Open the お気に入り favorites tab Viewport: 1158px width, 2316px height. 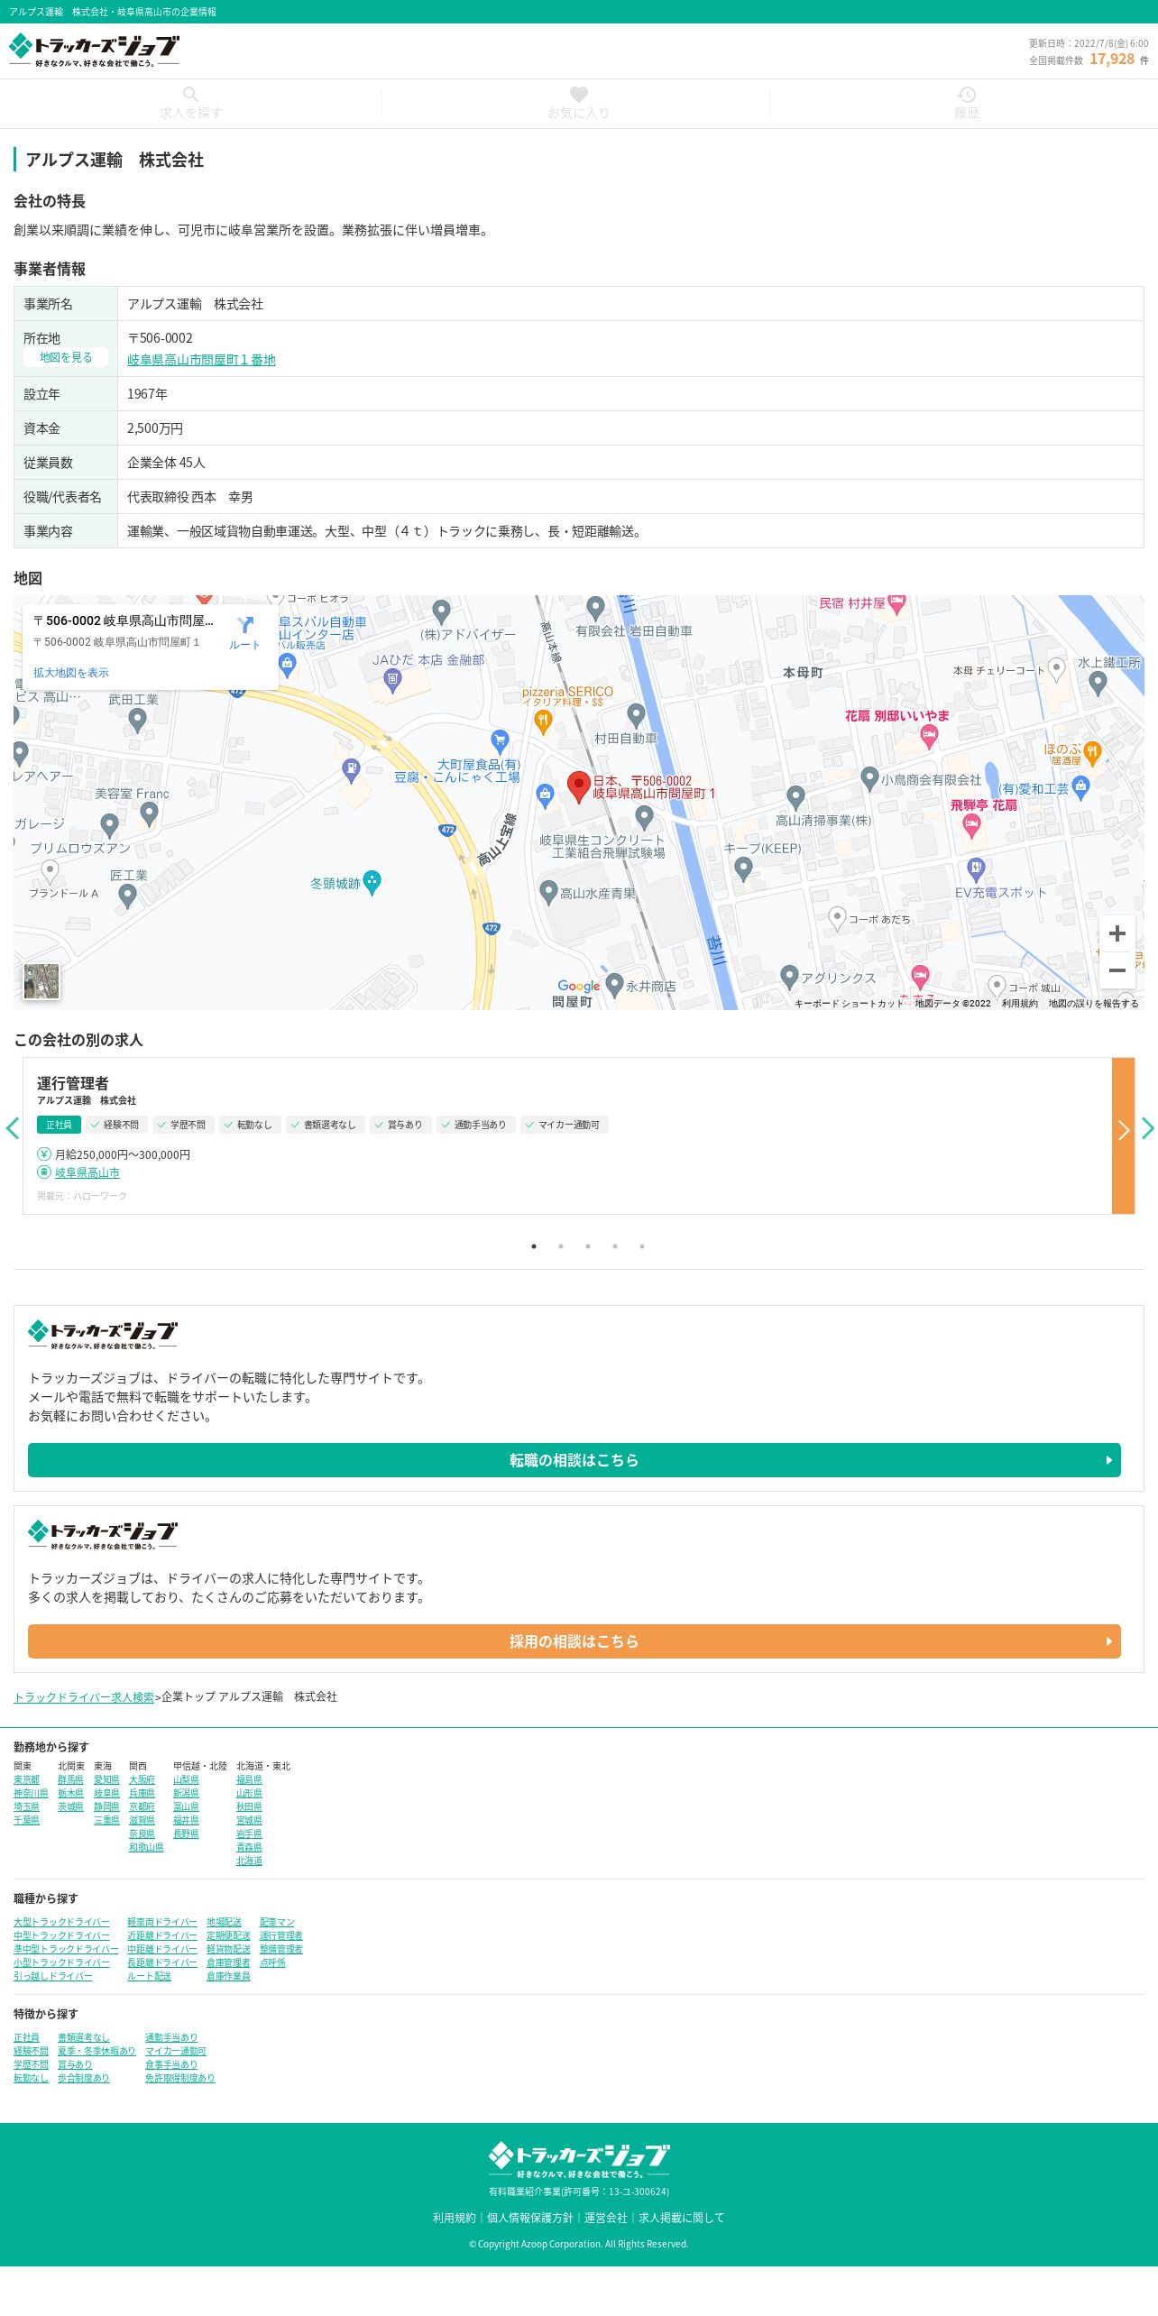point(578,104)
